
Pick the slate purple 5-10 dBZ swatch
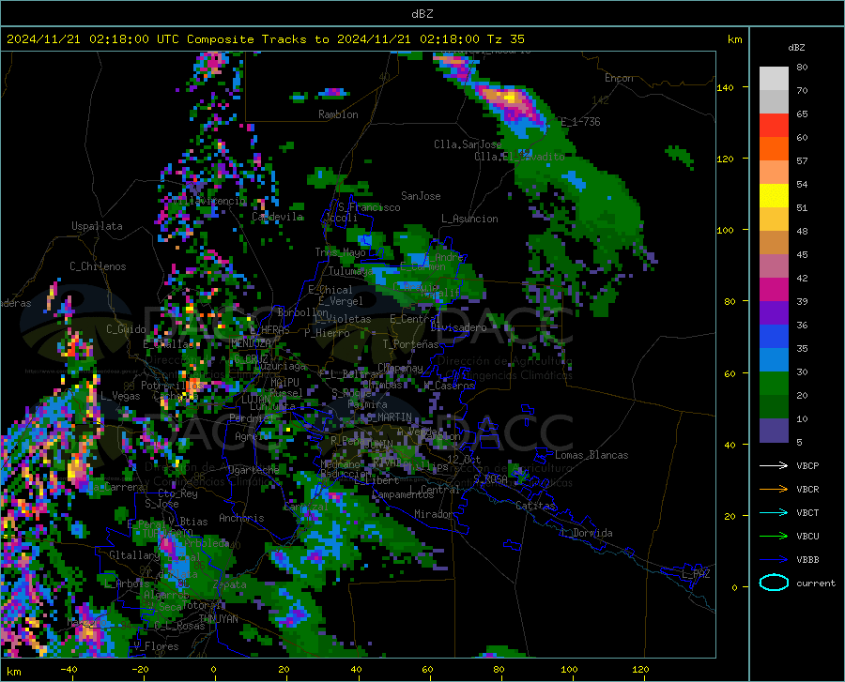click(774, 431)
